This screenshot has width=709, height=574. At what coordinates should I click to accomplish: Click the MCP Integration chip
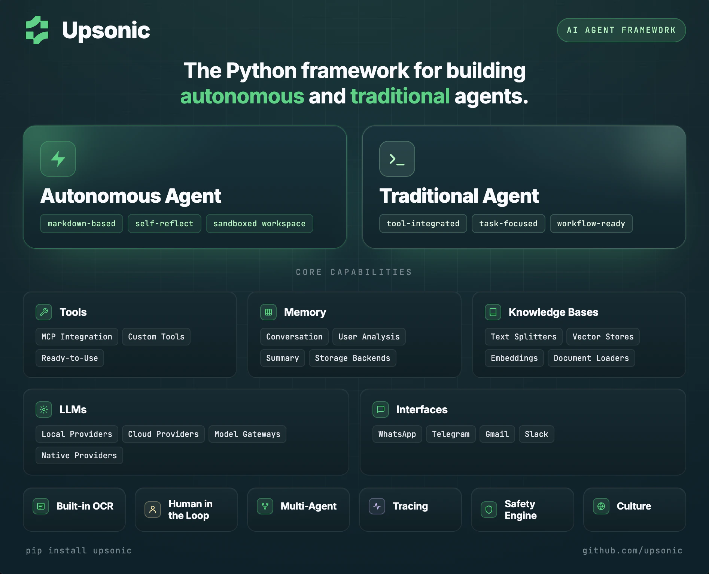77,337
